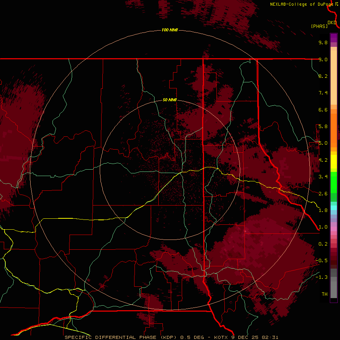The image size is (340, 340).
Task: Pick the purple segment of the color bar
Action: coord(334,38)
